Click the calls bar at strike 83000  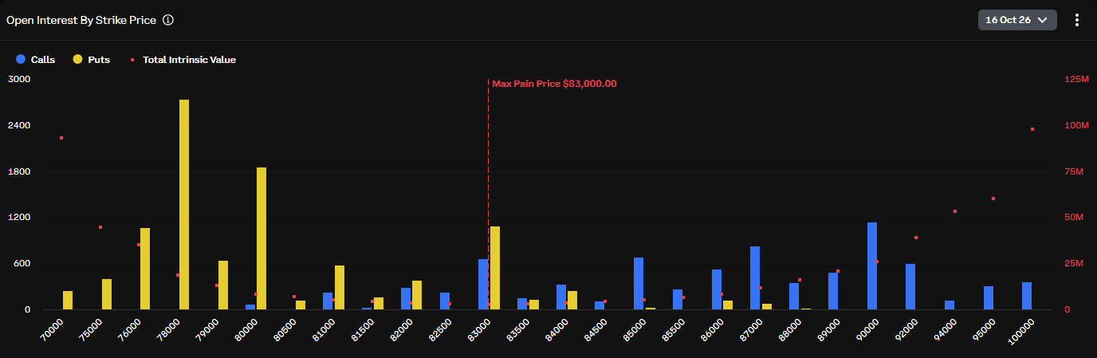[x=483, y=284]
